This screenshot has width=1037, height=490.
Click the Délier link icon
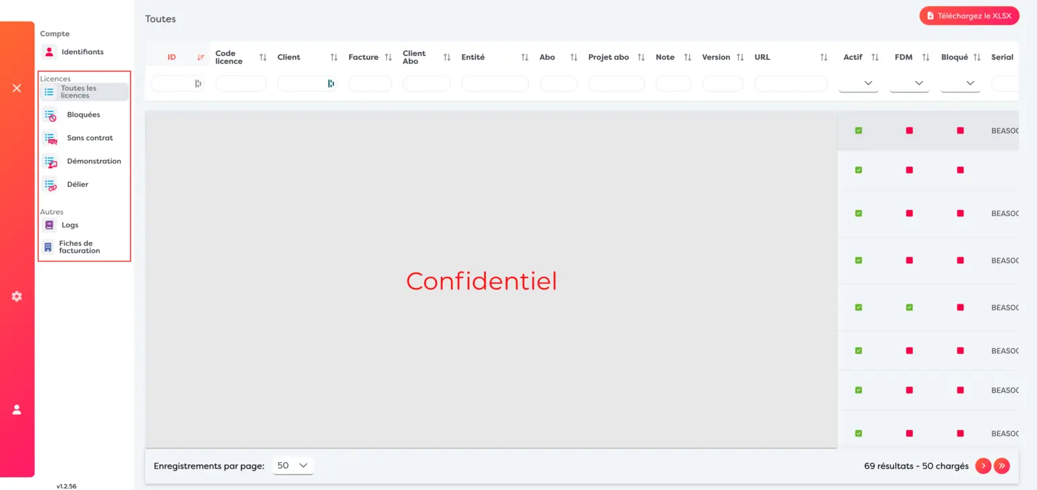(50, 185)
